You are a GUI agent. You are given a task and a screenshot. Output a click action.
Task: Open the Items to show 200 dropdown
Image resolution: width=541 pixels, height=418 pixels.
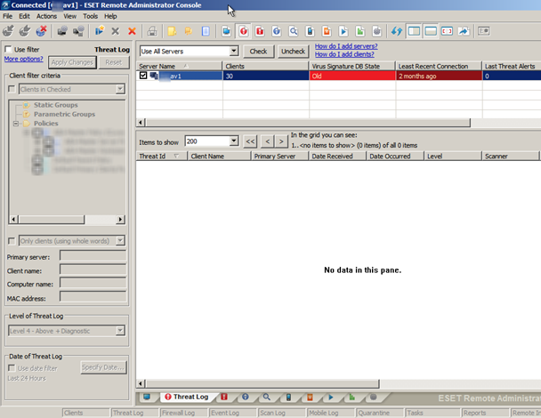[x=234, y=141]
